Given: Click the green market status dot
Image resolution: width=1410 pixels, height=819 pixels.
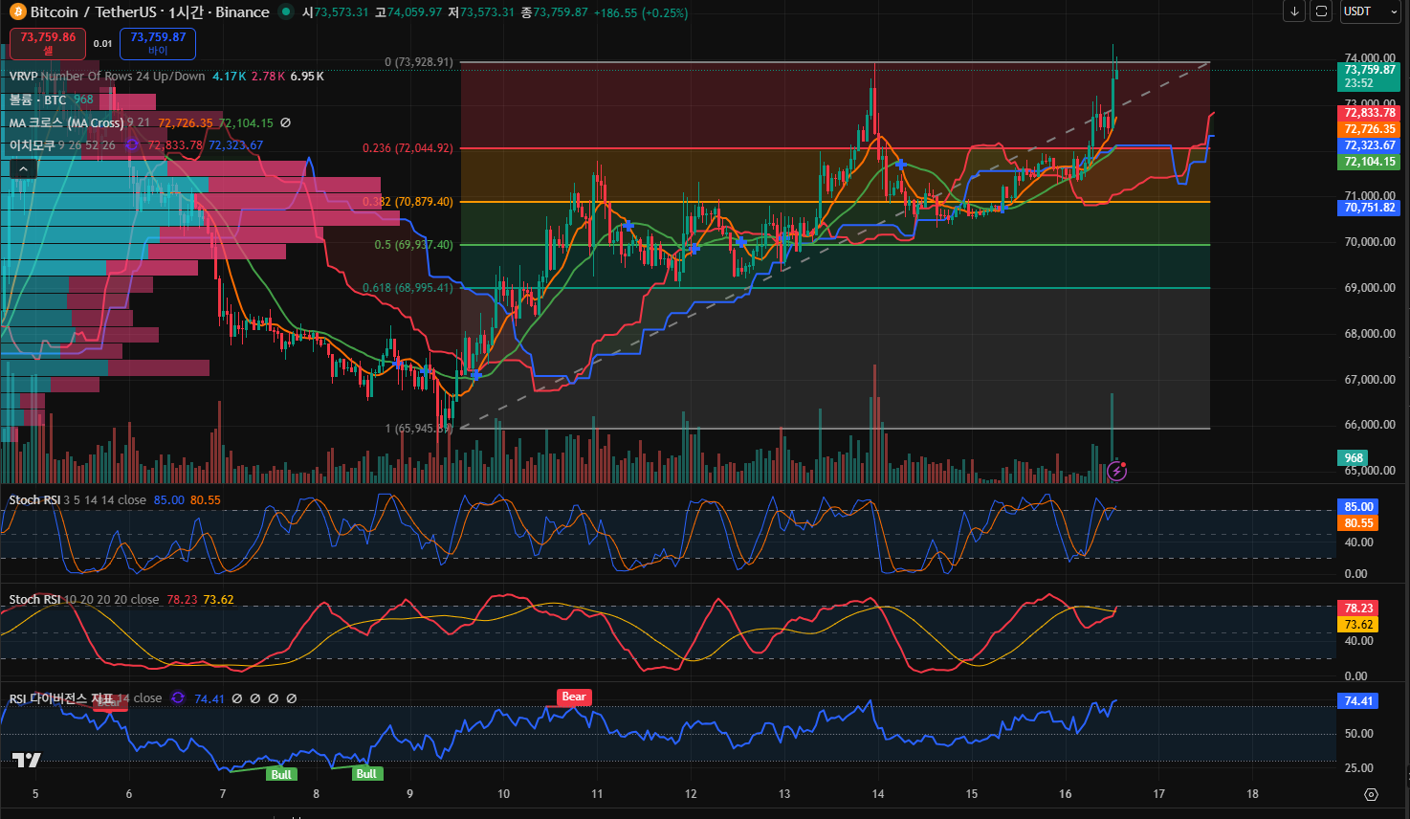Looking at the screenshot, I should 285,12.
